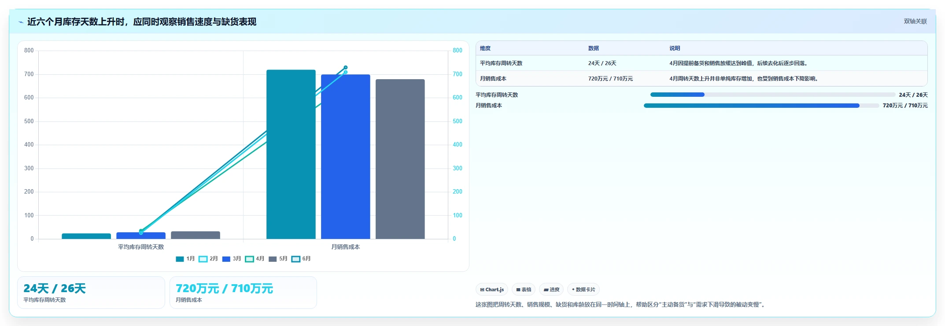Click the tall blue 月销售成本 bar
The height and width of the screenshot is (326, 945).
[346, 157]
